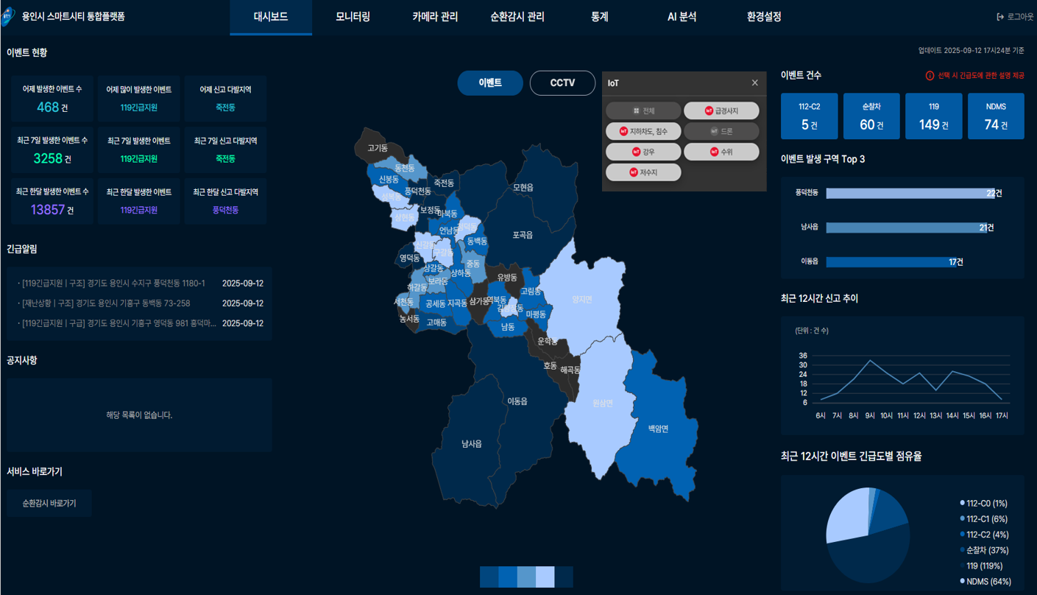The height and width of the screenshot is (595, 1037).
Task: Click the red info icon beside urgency description
Action: pyautogui.click(x=930, y=76)
